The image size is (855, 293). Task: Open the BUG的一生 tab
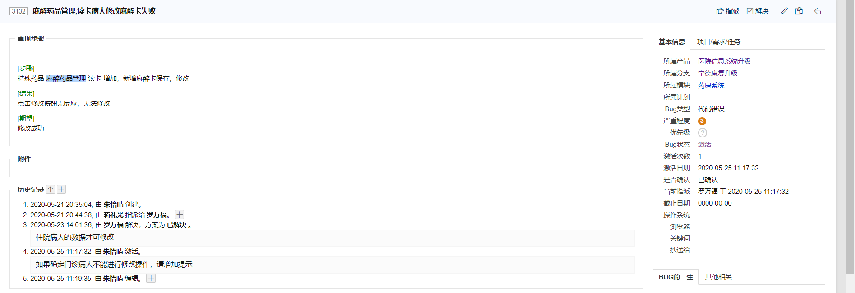[676, 277]
